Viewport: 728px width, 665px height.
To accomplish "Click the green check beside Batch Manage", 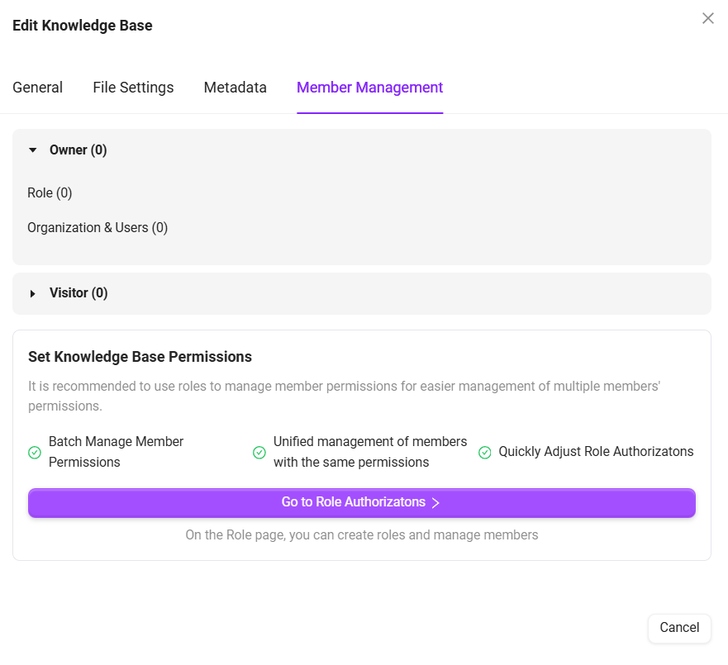I will click(35, 453).
